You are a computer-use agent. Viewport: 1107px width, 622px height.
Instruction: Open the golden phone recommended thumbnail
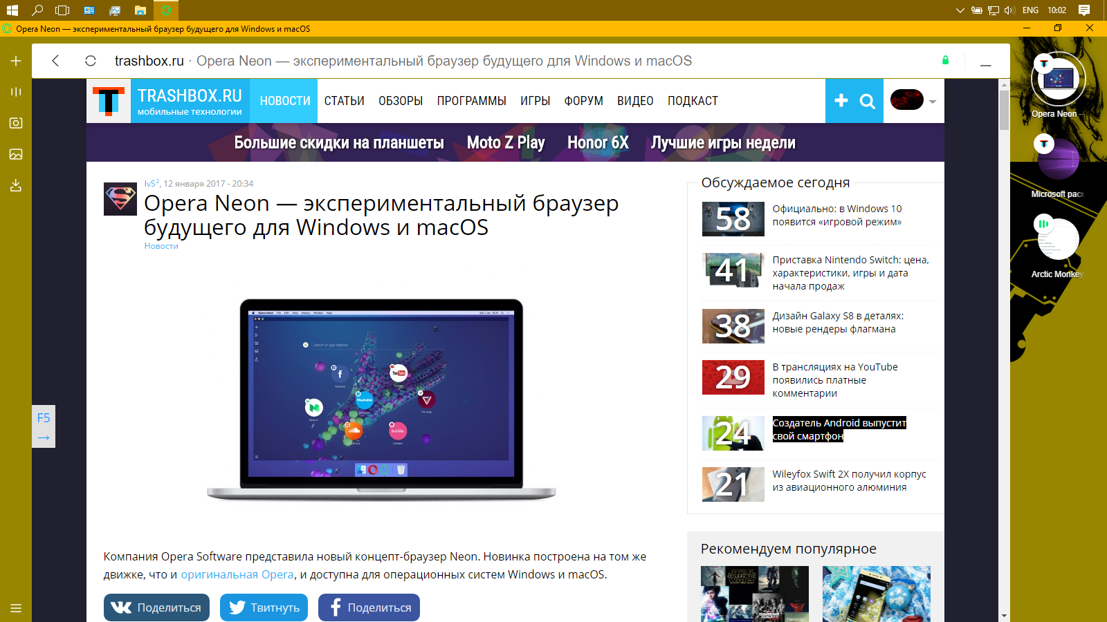[877, 594]
